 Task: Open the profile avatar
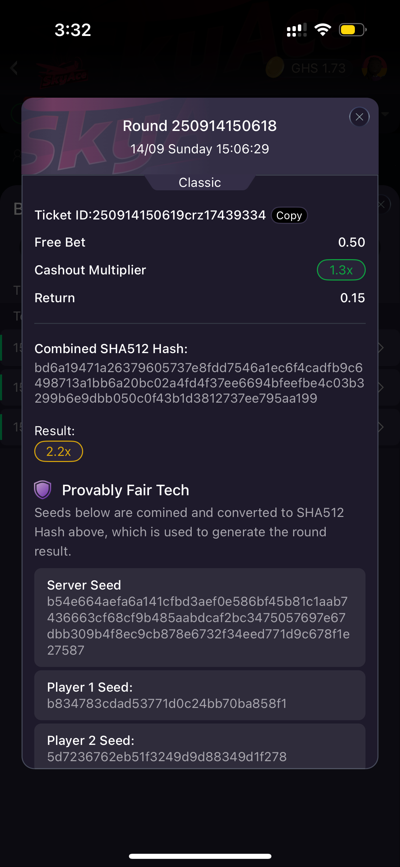coord(375,68)
